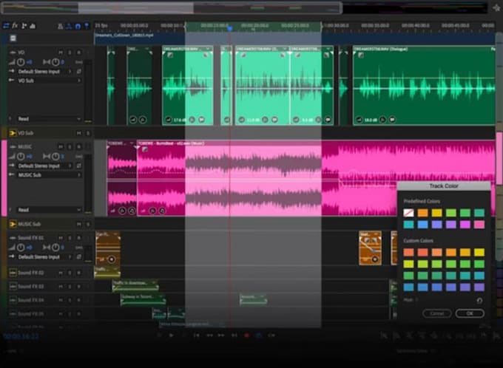Image resolution: width=503 pixels, height=368 pixels.
Task: Open the VO Sub output dropdown on VO track
Action: click(49, 81)
